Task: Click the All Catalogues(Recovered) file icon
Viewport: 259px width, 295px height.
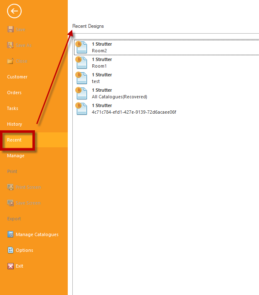Action: (81, 93)
